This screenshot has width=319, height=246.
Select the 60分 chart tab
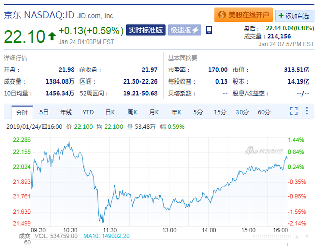coord(264,112)
